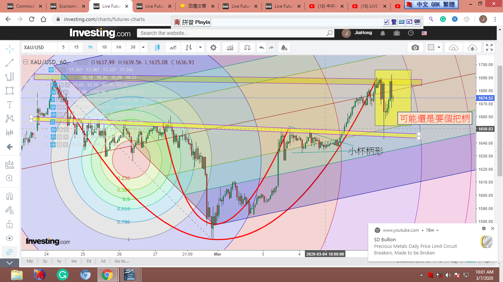Click the Go to... date link

[122, 261]
